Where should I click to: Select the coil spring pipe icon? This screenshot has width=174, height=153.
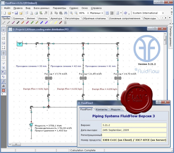[65, 23]
